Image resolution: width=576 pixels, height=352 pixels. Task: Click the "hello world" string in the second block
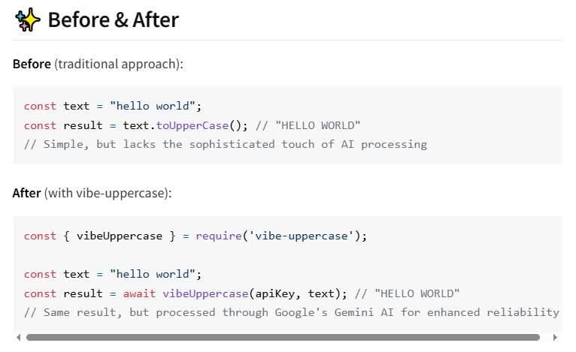click(153, 274)
